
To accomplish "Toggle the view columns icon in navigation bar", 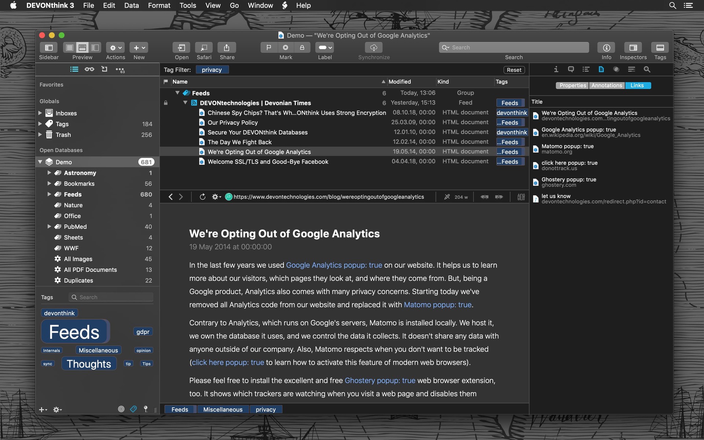I will [521, 197].
